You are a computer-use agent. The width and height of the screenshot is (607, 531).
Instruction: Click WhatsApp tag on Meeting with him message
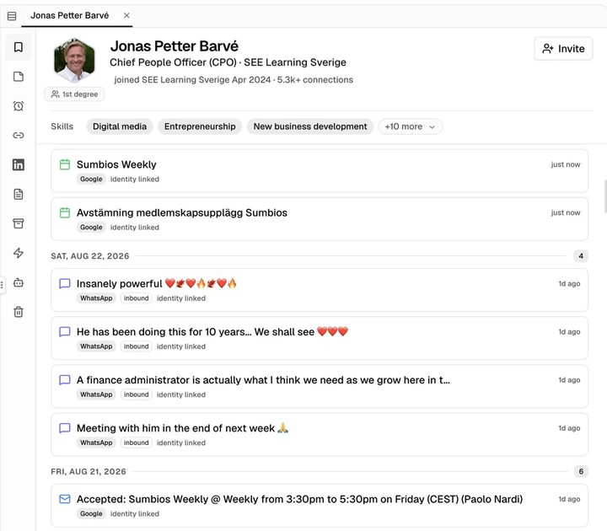(x=96, y=442)
